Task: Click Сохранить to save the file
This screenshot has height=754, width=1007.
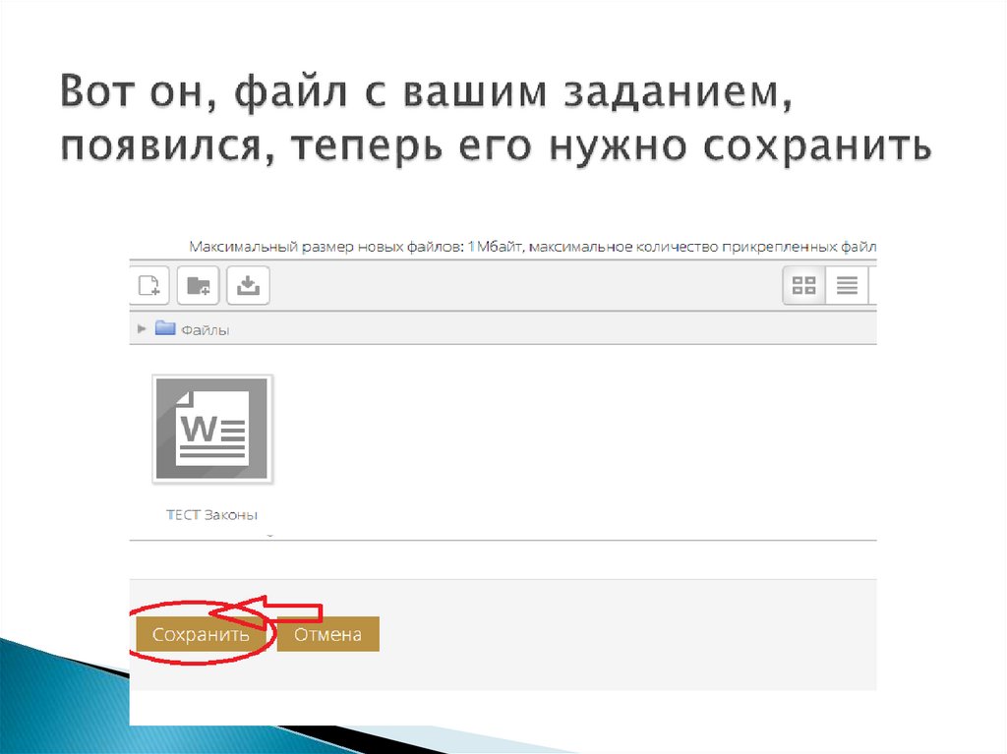Action: pos(201,634)
